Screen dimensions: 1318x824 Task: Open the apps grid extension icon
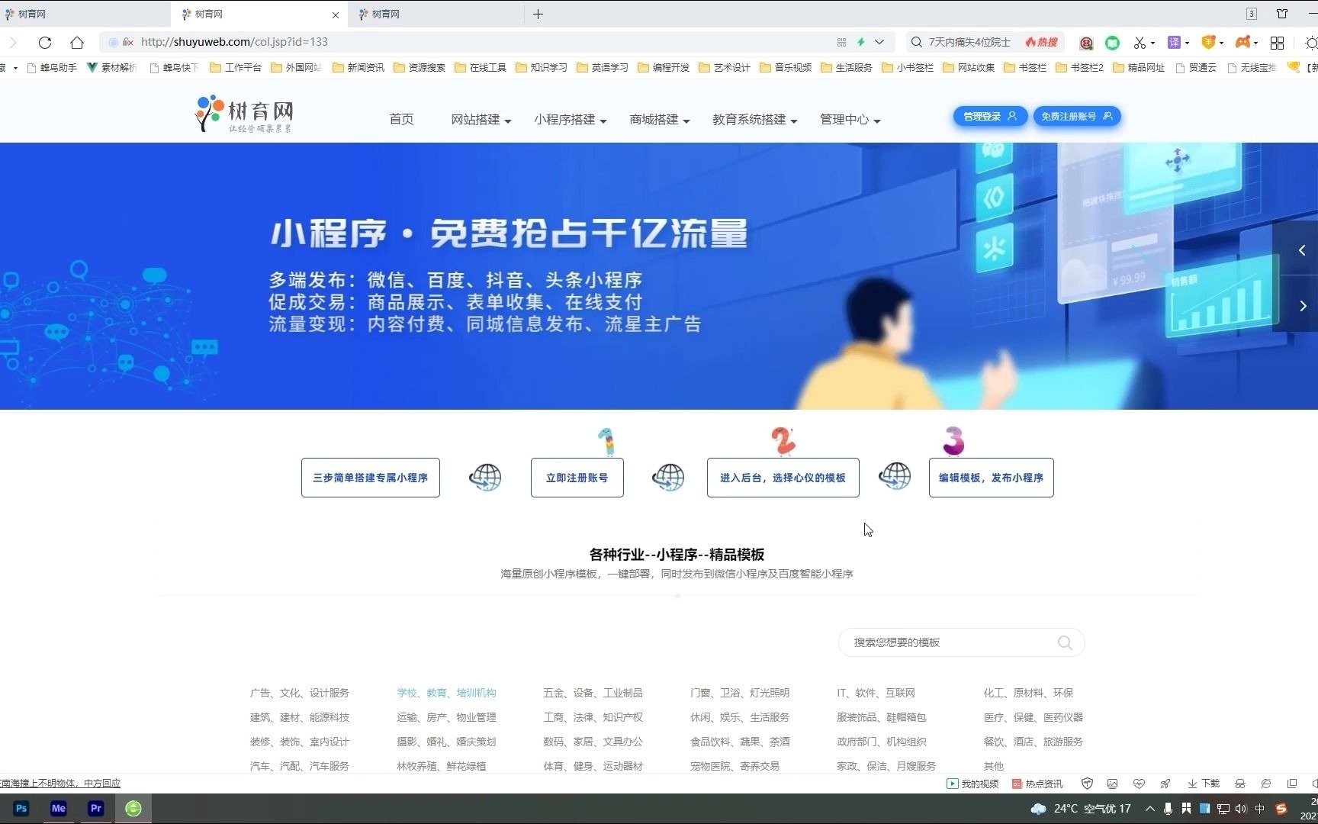[x=1277, y=42]
